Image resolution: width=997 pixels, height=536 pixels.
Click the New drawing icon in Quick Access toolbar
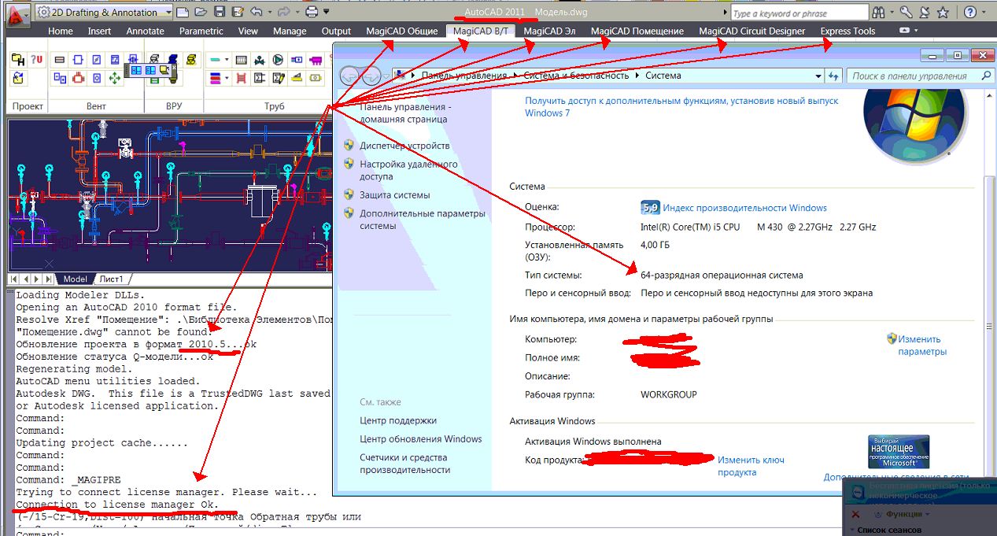point(183,13)
